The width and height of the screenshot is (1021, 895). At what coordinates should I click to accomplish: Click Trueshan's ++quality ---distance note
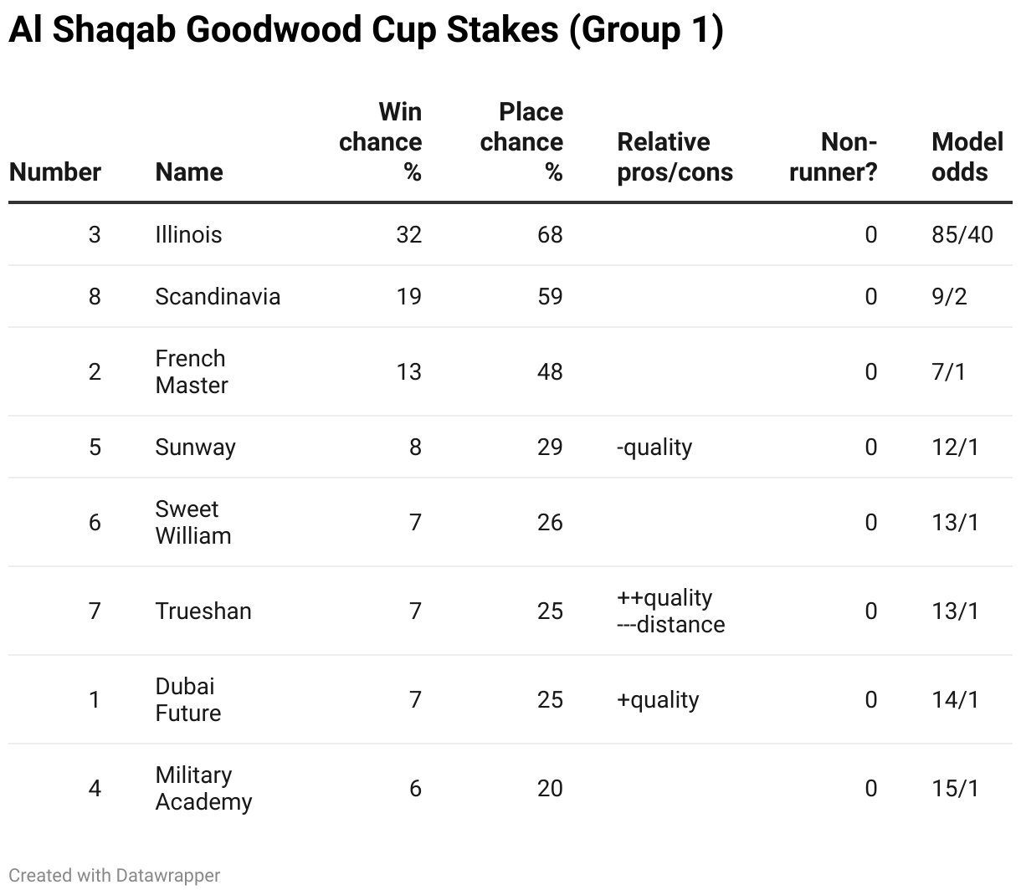(671, 611)
